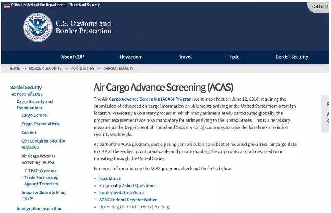The width and height of the screenshot is (331, 213).
Task: Select Air Cargo Advance Screening sidebar item
Action: [38, 159]
